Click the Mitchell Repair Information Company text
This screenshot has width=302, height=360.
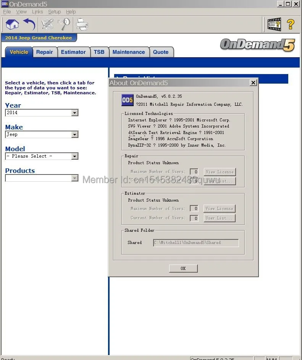coord(189,105)
